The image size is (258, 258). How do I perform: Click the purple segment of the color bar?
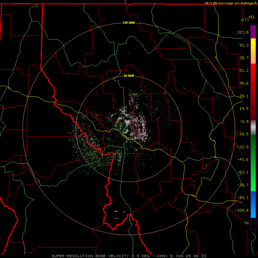pos(253,32)
